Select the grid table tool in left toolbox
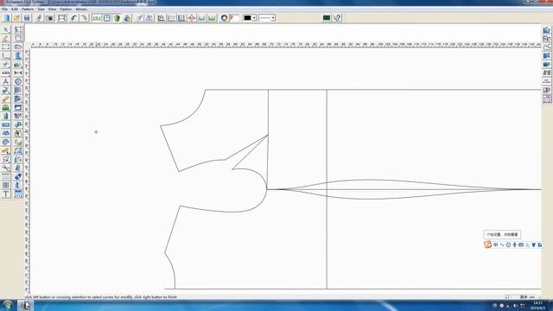The height and width of the screenshot is (311, 553). coord(6,185)
